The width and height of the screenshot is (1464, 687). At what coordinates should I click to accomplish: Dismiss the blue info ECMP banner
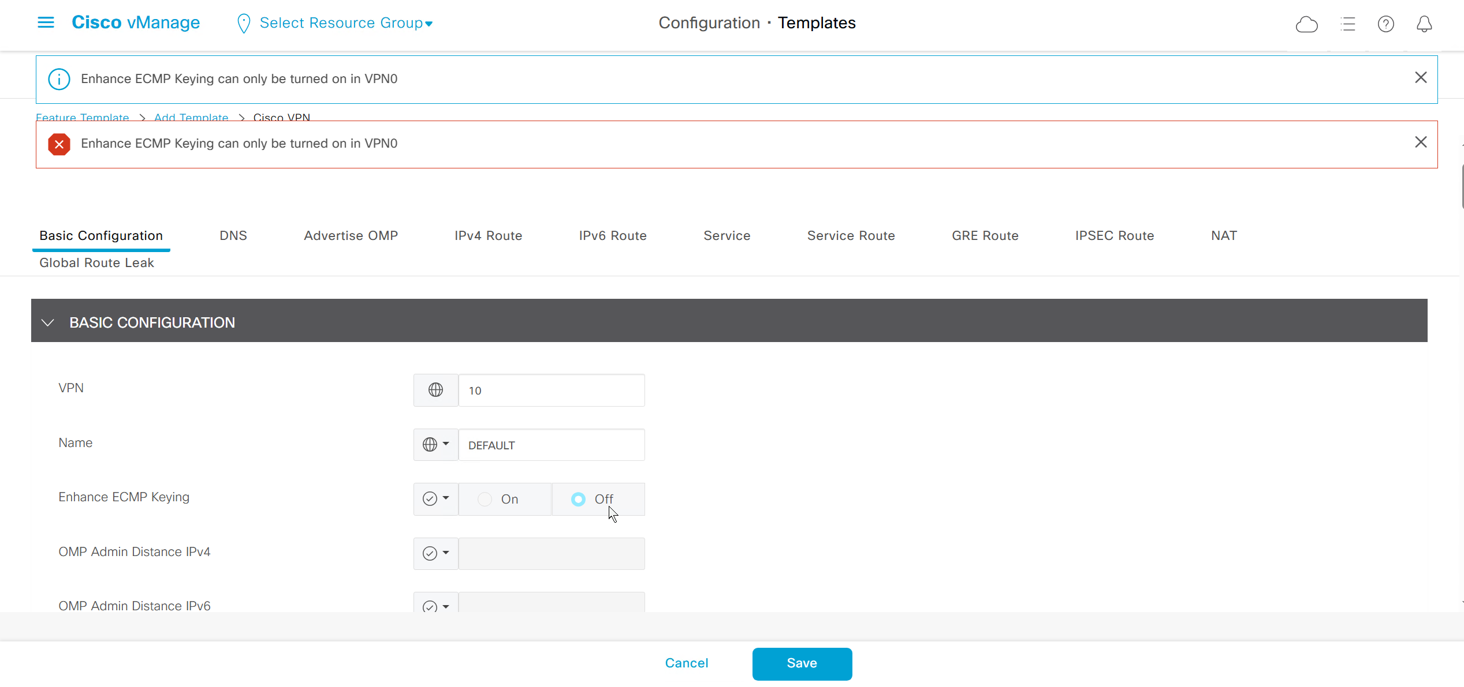[x=1421, y=78]
